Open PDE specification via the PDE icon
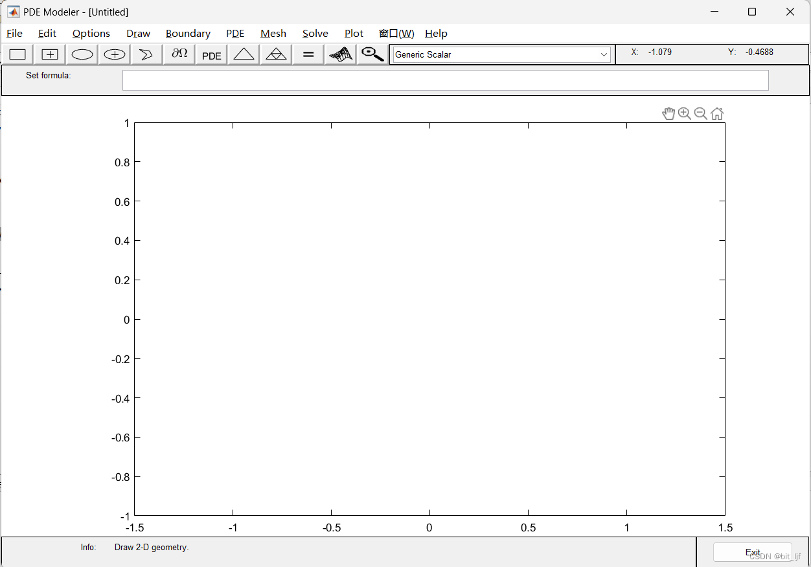 (211, 54)
